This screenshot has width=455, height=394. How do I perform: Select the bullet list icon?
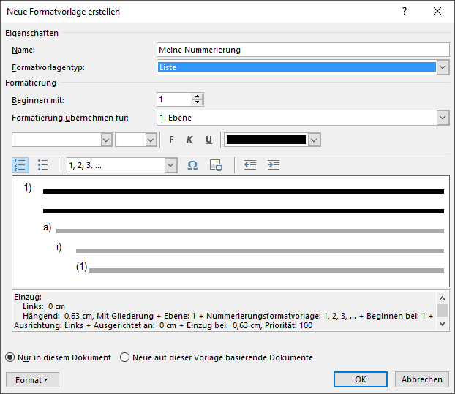click(x=43, y=165)
